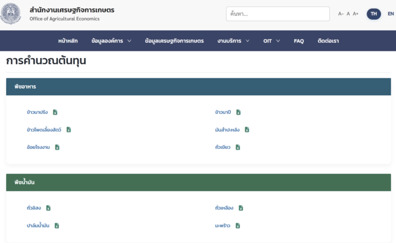The height and width of the screenshot is (243, 396).
Task: Switch the site language to EN
Action: (x=390, y=14)
